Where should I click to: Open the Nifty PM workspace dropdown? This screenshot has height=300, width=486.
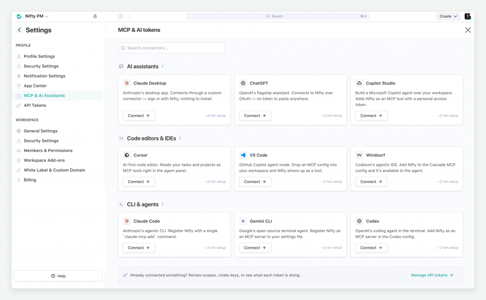(x=37, y=16)
